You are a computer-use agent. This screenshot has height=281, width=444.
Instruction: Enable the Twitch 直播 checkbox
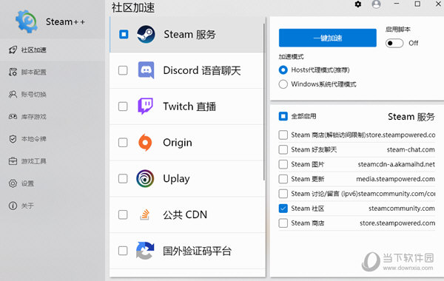123,106
